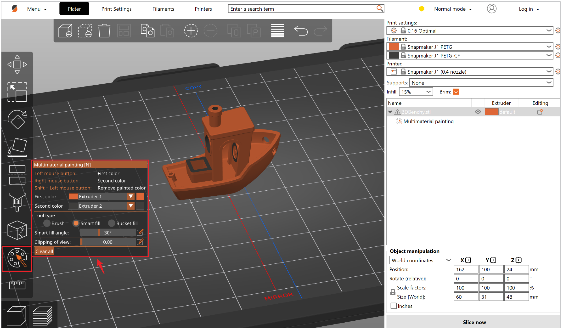
Task: Click the Undo arrow icon
Action: click(x=301, y=31)
